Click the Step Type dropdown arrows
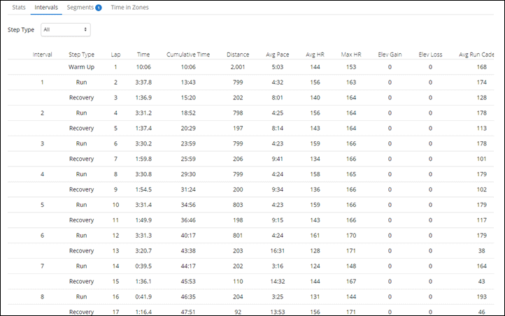 coord(85,29)
